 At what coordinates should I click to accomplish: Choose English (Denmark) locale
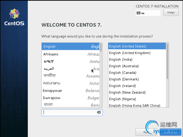click(x=137, y=79)
